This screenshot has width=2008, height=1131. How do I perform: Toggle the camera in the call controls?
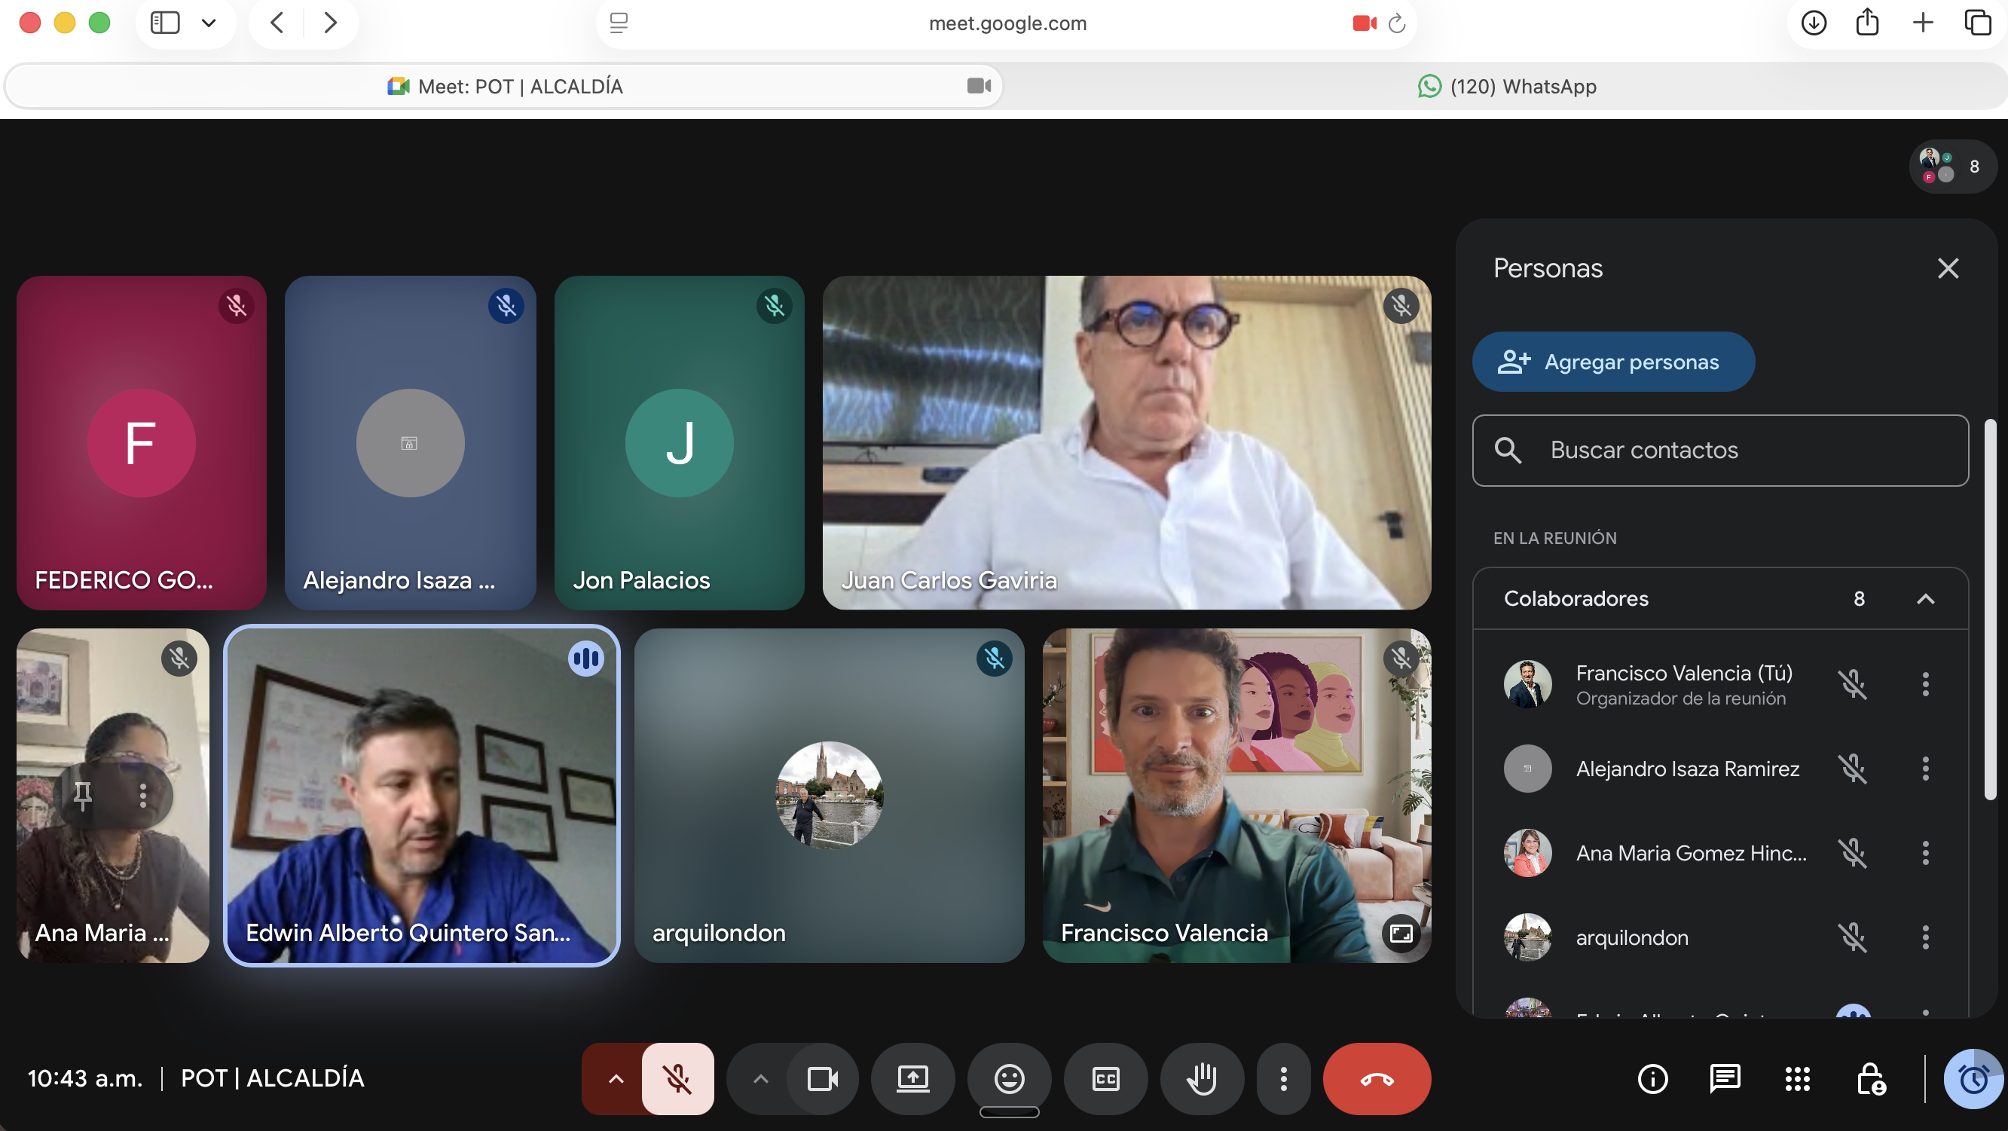click(x=822, y=1079)
